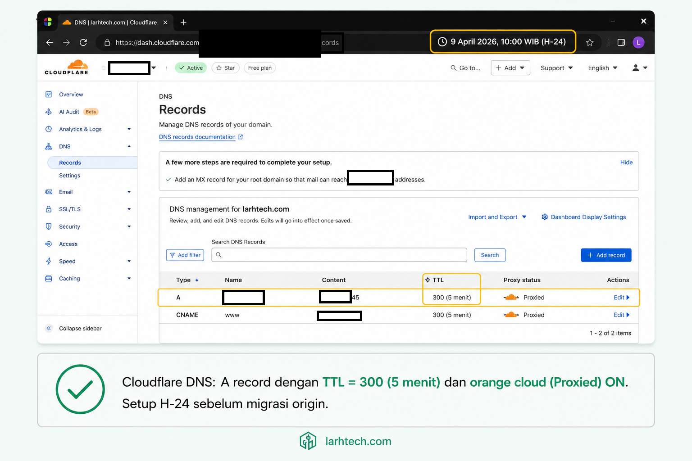Click the orange cloud on CNAME record

pos(511,315)
